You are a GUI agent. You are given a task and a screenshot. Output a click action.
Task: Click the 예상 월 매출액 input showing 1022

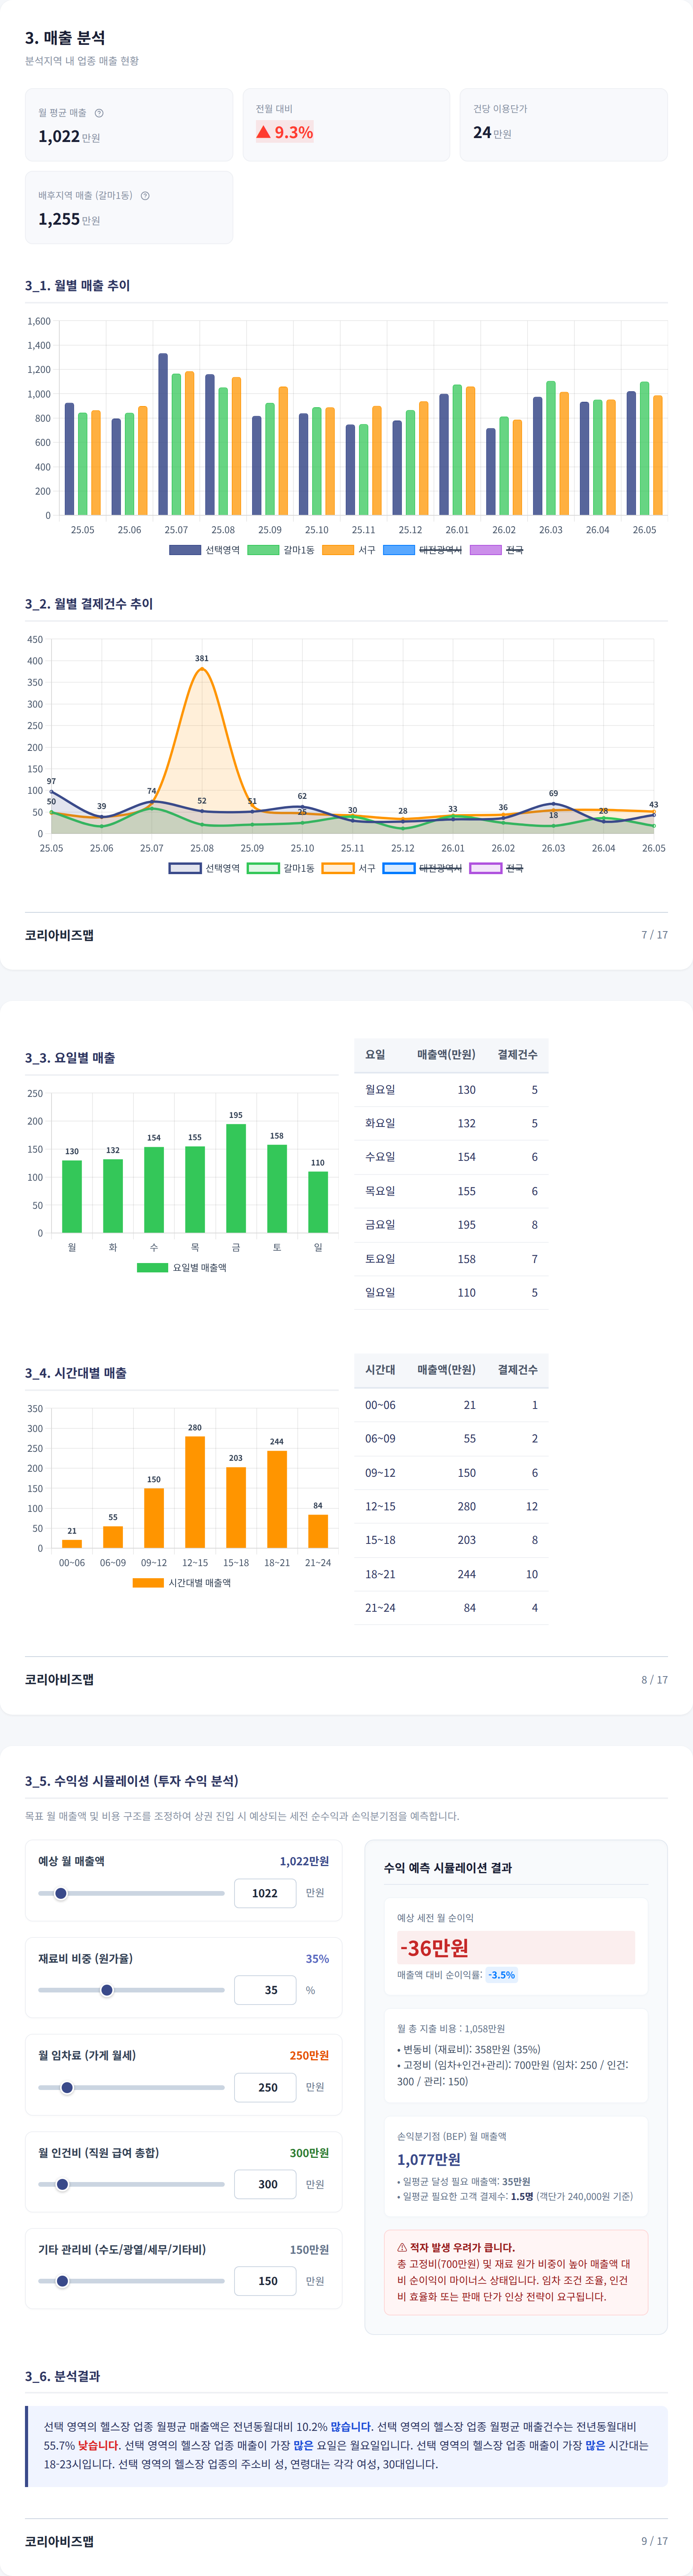tap(265, 1893)
